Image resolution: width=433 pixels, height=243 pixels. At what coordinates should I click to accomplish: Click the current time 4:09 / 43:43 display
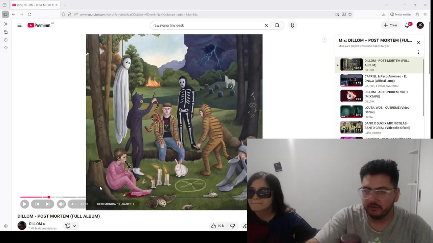pyautogui.click(x=79, y=204)
